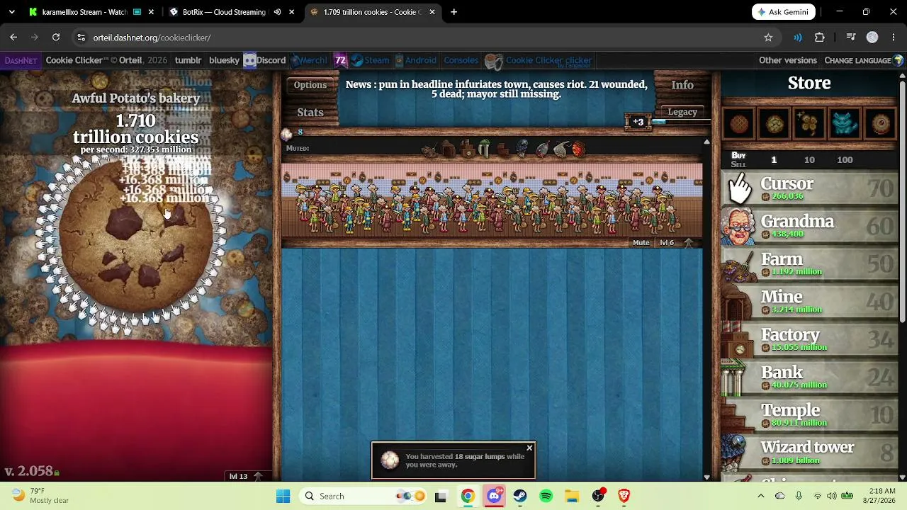Open the Options menu
The width and height of the screenshot is (907, 510).
coord(310,85)
